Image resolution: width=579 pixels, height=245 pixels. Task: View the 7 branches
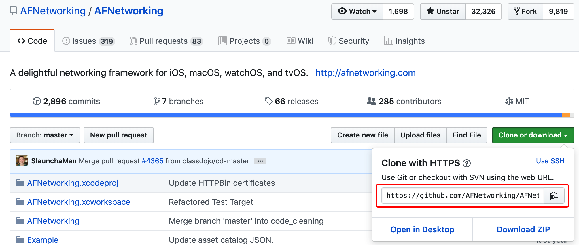179,101
